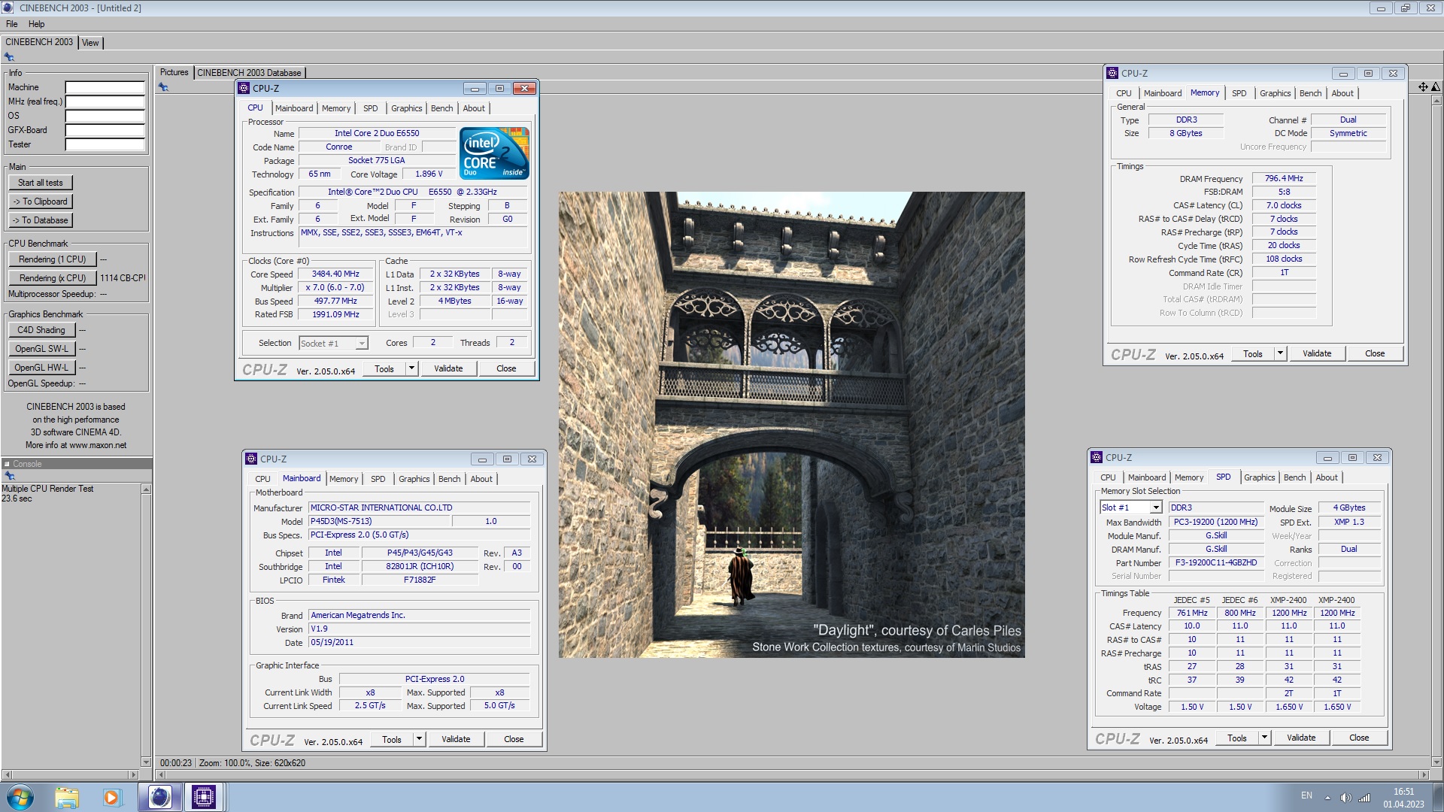Click the pin icon below the CINEBENCH 2003 tab
Image resolution: width=1444 pixels, height=812 pixels.
tap(9, 57)
